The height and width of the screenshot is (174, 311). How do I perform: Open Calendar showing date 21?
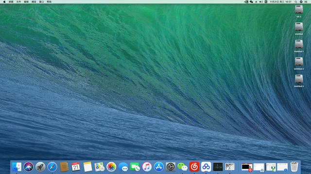tap(76, 167)
